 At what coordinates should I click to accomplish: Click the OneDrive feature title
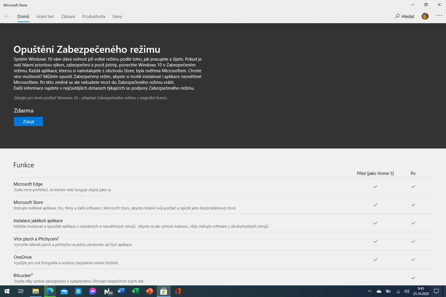coord(23,257)
